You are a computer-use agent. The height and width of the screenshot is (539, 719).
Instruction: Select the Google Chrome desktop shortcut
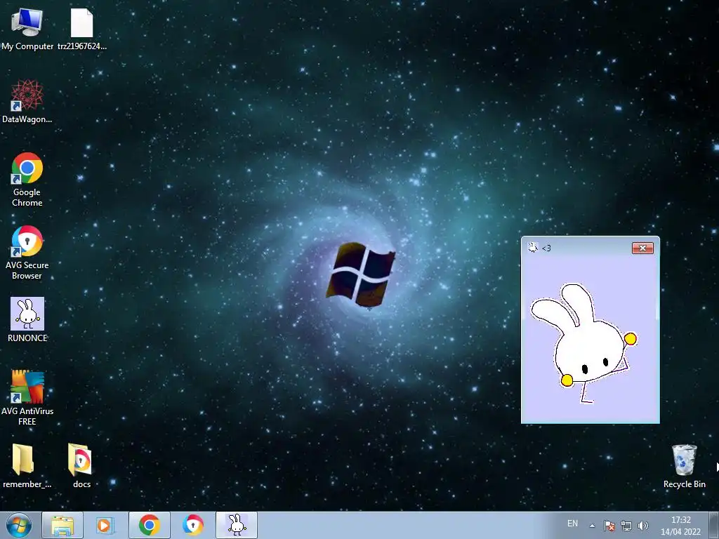click(27, 180)
